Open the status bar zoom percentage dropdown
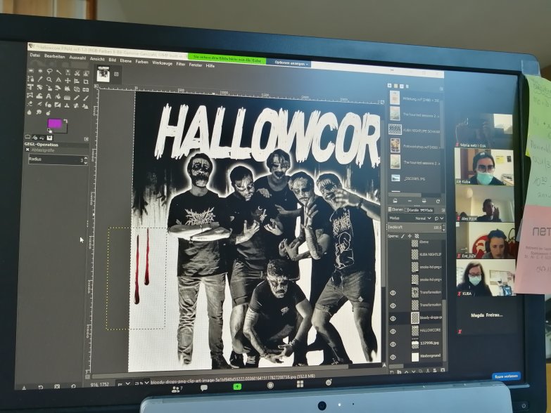Screen dimensions: 551x413 tap(142, 383)
